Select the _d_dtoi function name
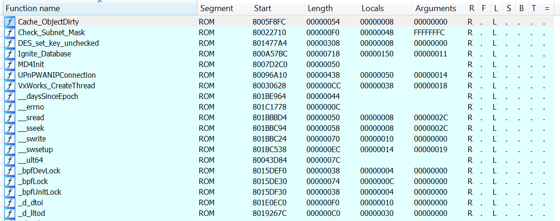Image resolution: width=560 pixels, height=221 pixels. pos(31,203)
